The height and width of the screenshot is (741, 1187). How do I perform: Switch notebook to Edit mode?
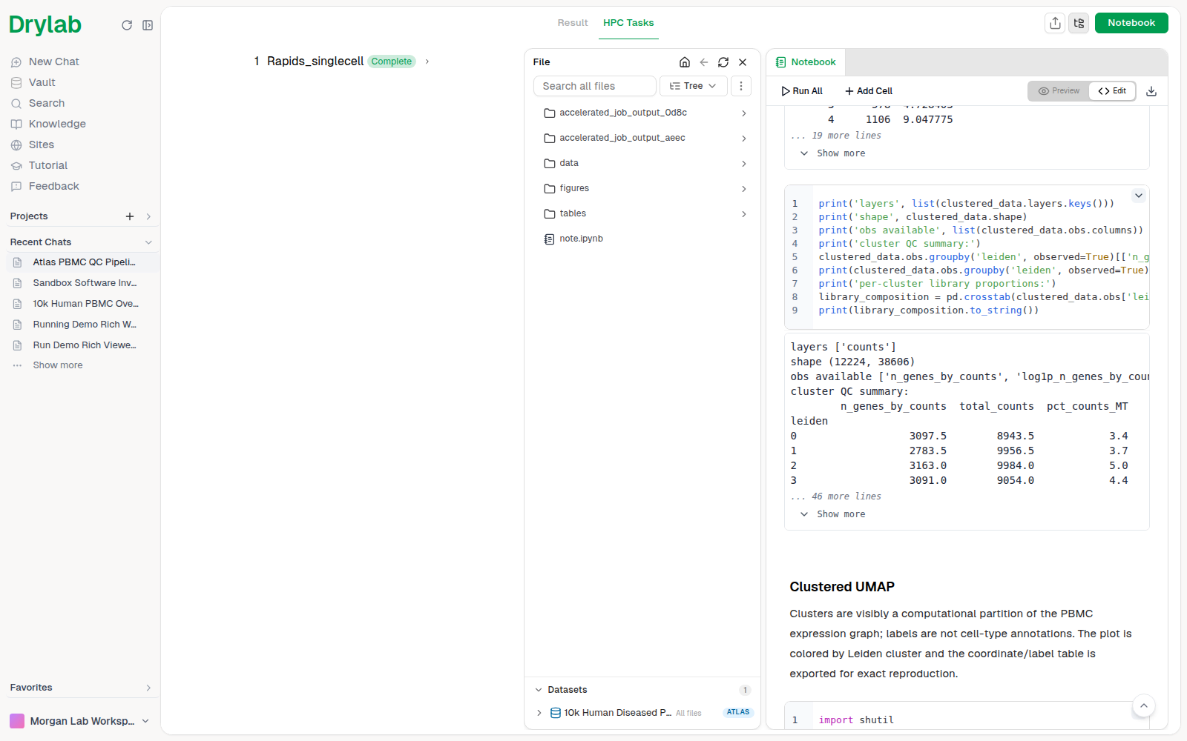(x=1112, y=91)
